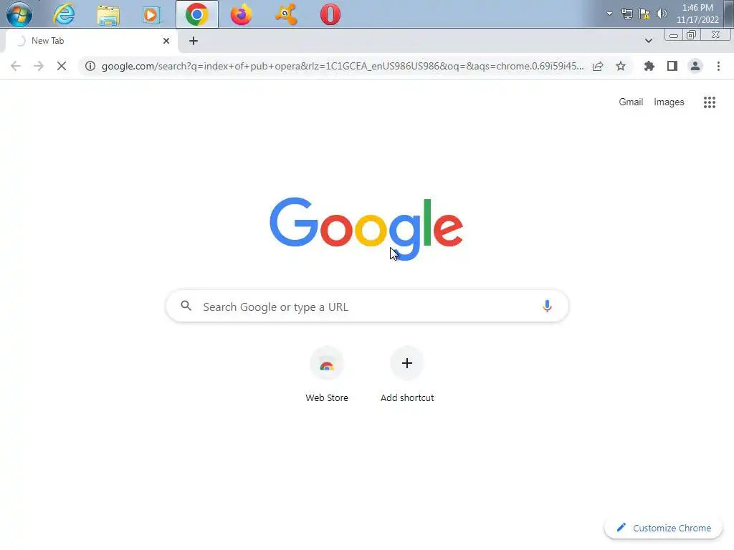Open the Windows Start menu orb
734x550 pixels.
pos(19,14)
